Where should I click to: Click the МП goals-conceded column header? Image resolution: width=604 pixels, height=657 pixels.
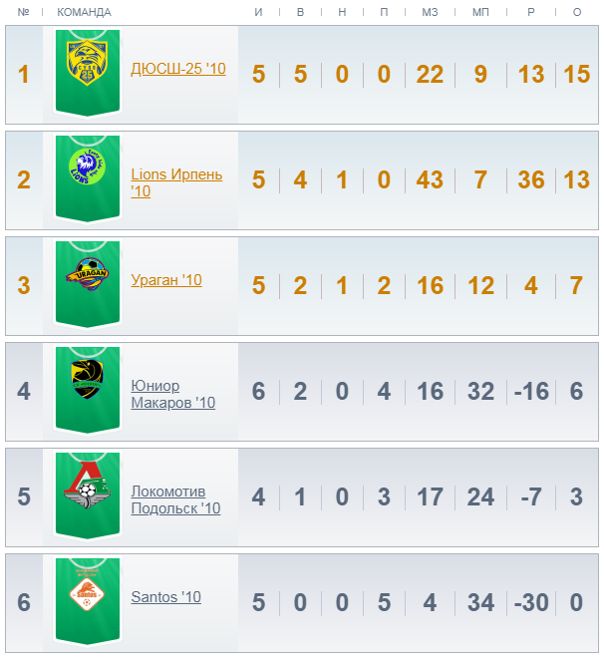coord(480,13)
